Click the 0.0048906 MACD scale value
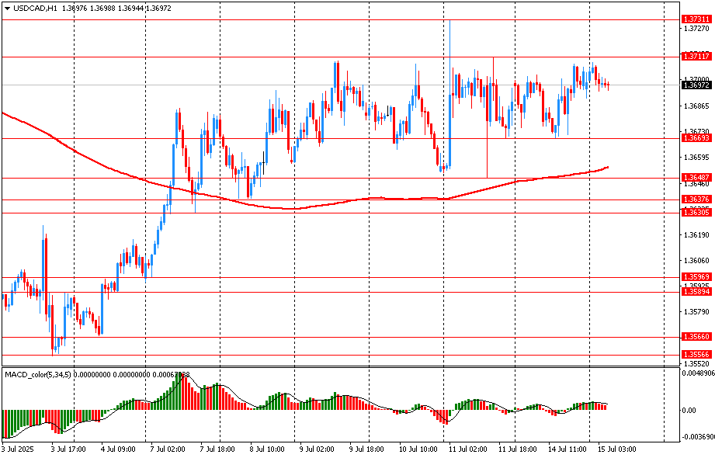The height and width of the screenshot is (458, 715). (x=698, y=373)
